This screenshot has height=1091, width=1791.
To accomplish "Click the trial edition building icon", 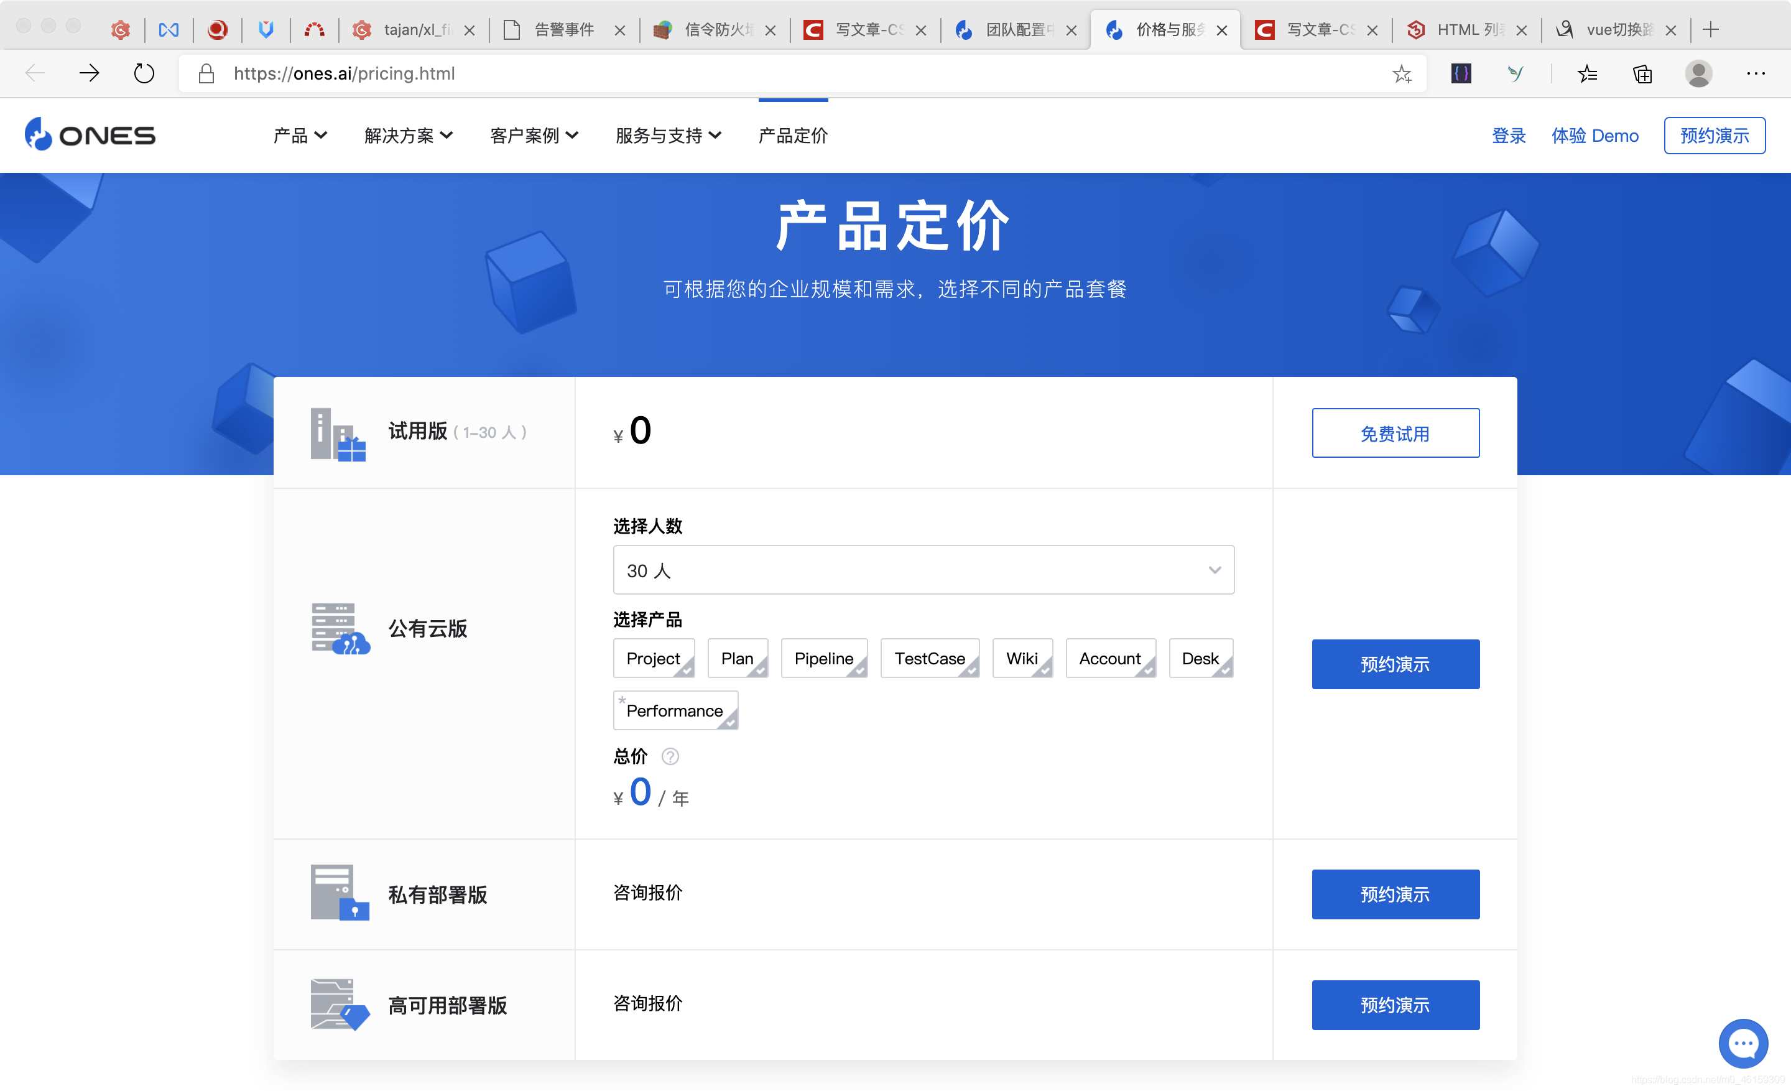I will point(338,434).
